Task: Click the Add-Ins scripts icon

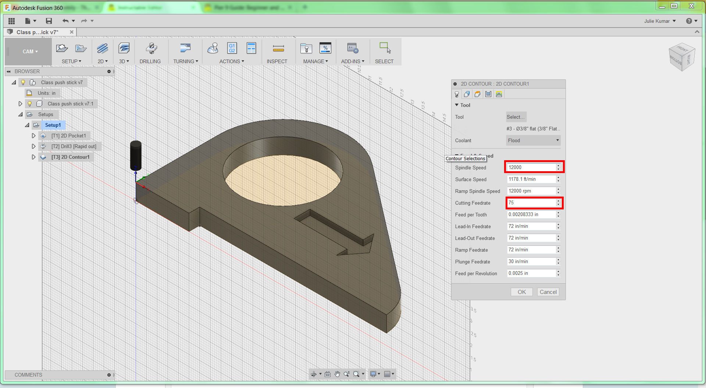Action: 353,48
